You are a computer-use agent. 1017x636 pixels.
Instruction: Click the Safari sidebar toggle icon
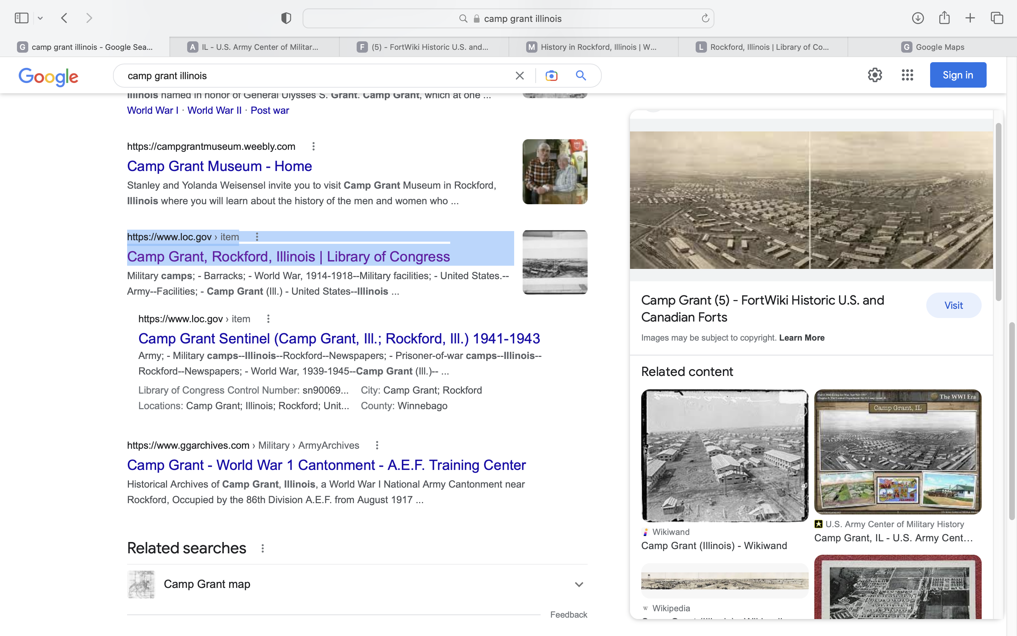(x=22, y=18)
